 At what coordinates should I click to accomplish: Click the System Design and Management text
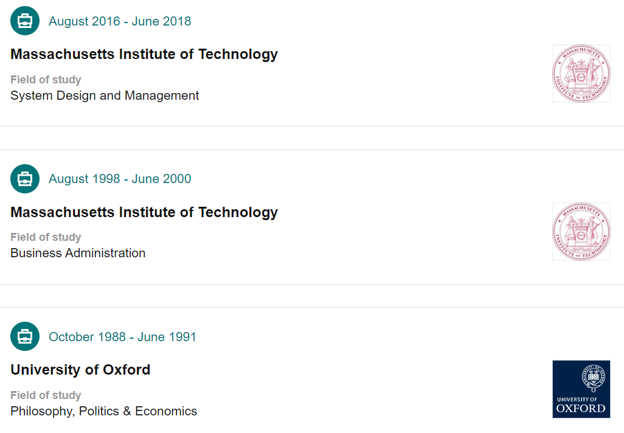(x=105, y=95)
